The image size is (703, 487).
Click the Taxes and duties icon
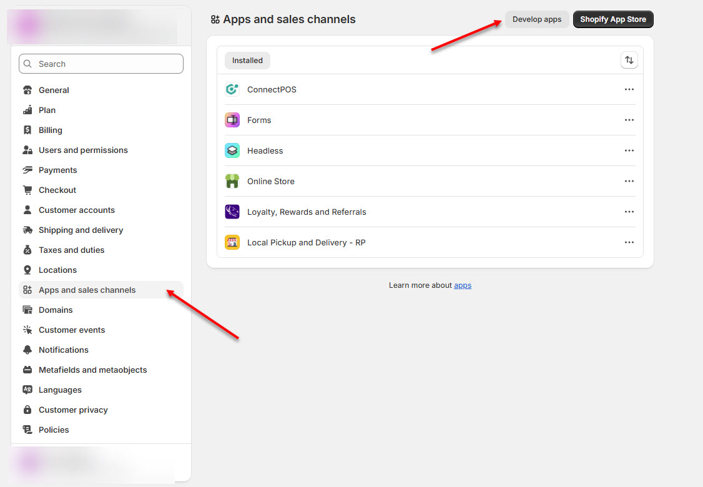coord(27,250)
